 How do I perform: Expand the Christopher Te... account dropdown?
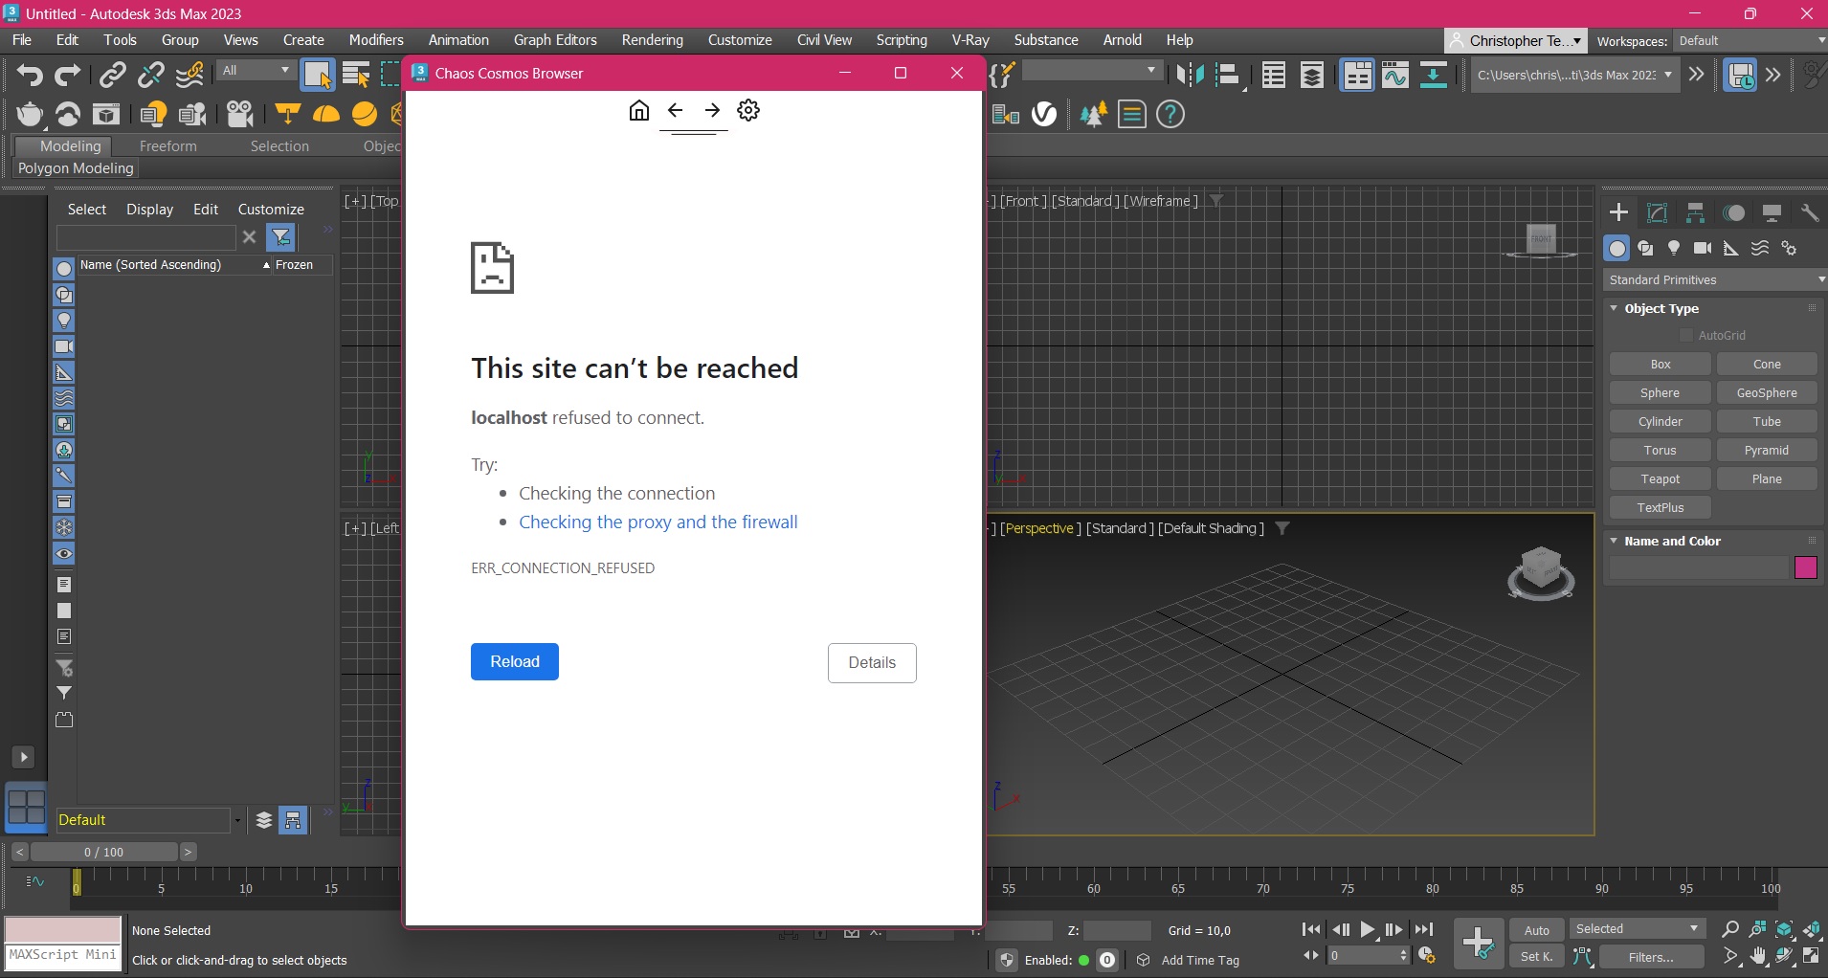click(x=1516, y=41)
